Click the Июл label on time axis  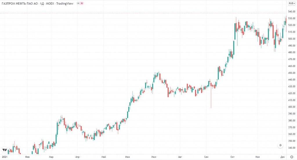[154, 157]
